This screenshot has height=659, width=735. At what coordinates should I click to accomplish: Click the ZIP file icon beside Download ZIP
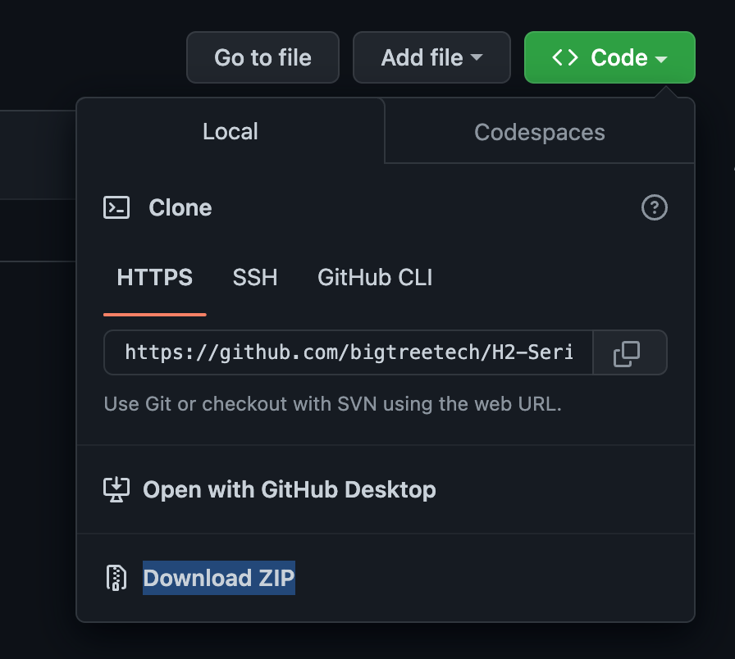click(x=116, y=578)
